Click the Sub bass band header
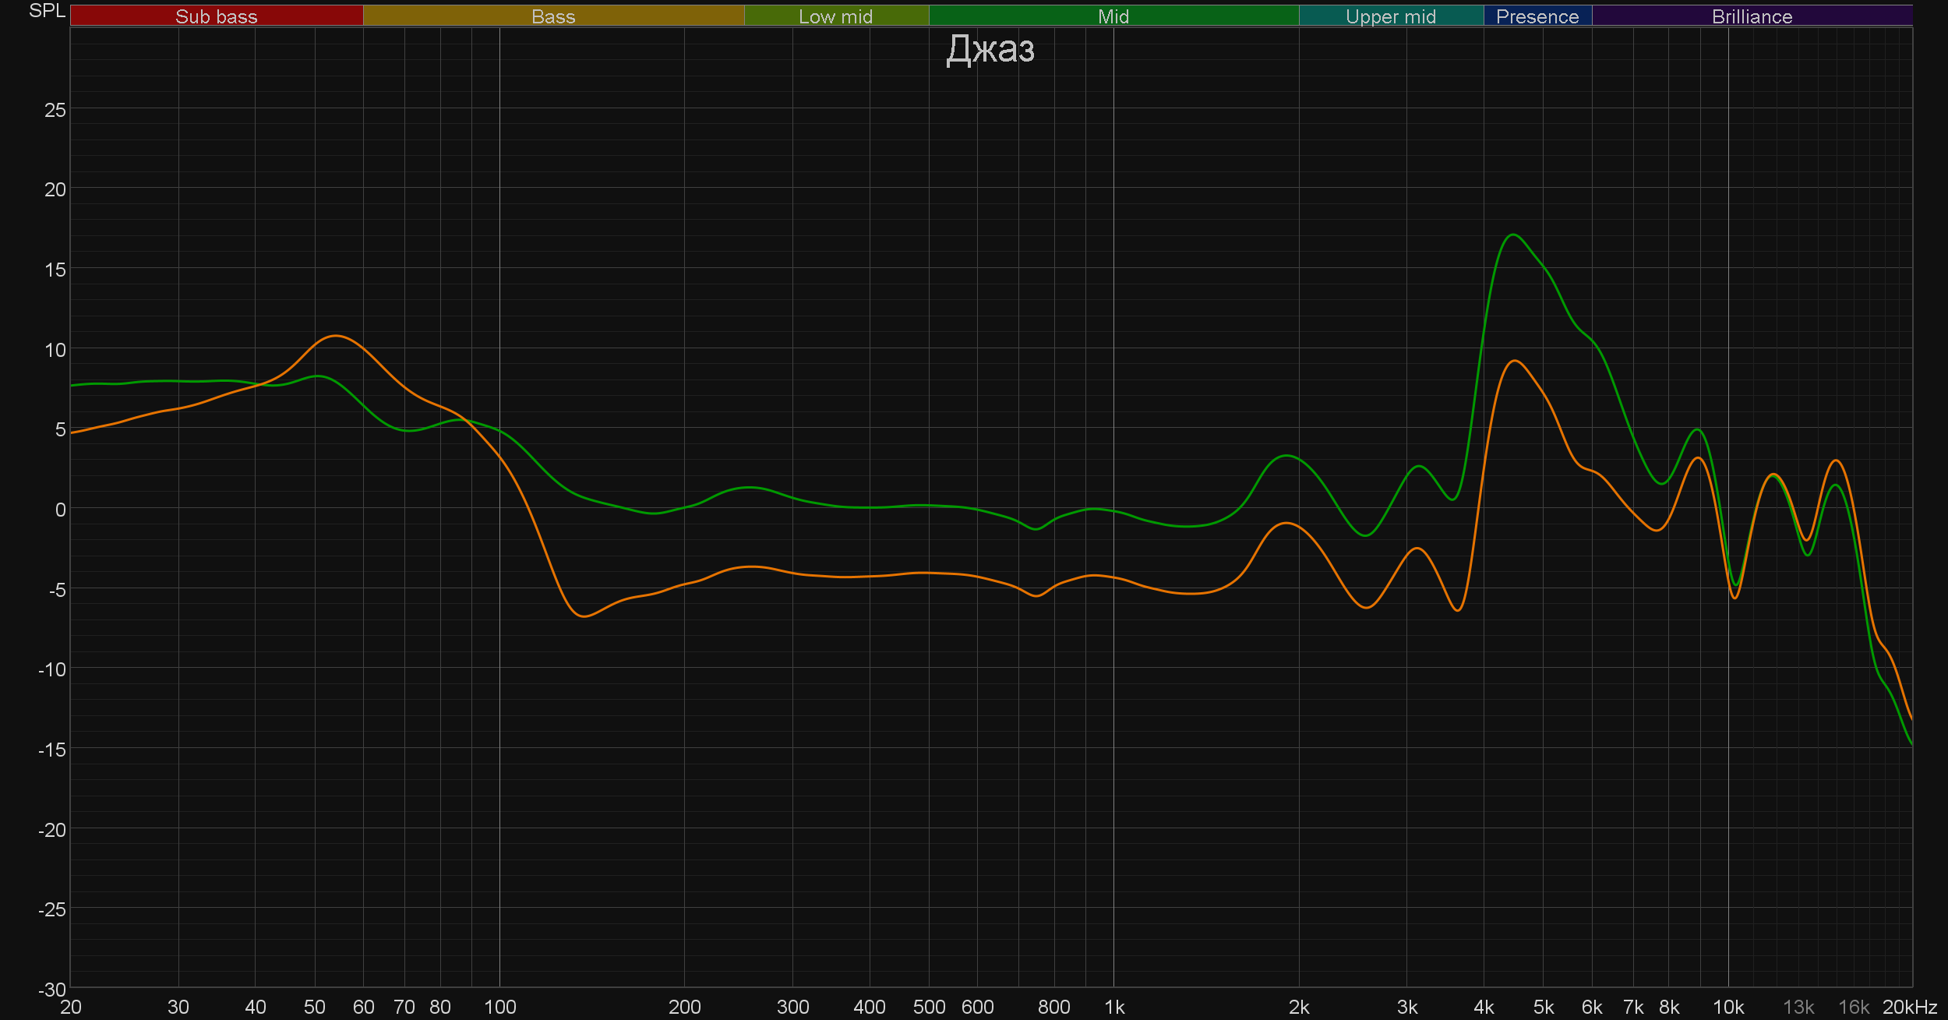1948x1020 pixels. 216,16
